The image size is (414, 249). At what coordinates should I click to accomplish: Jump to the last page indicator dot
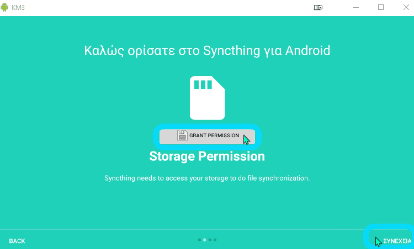click(215, 240)
